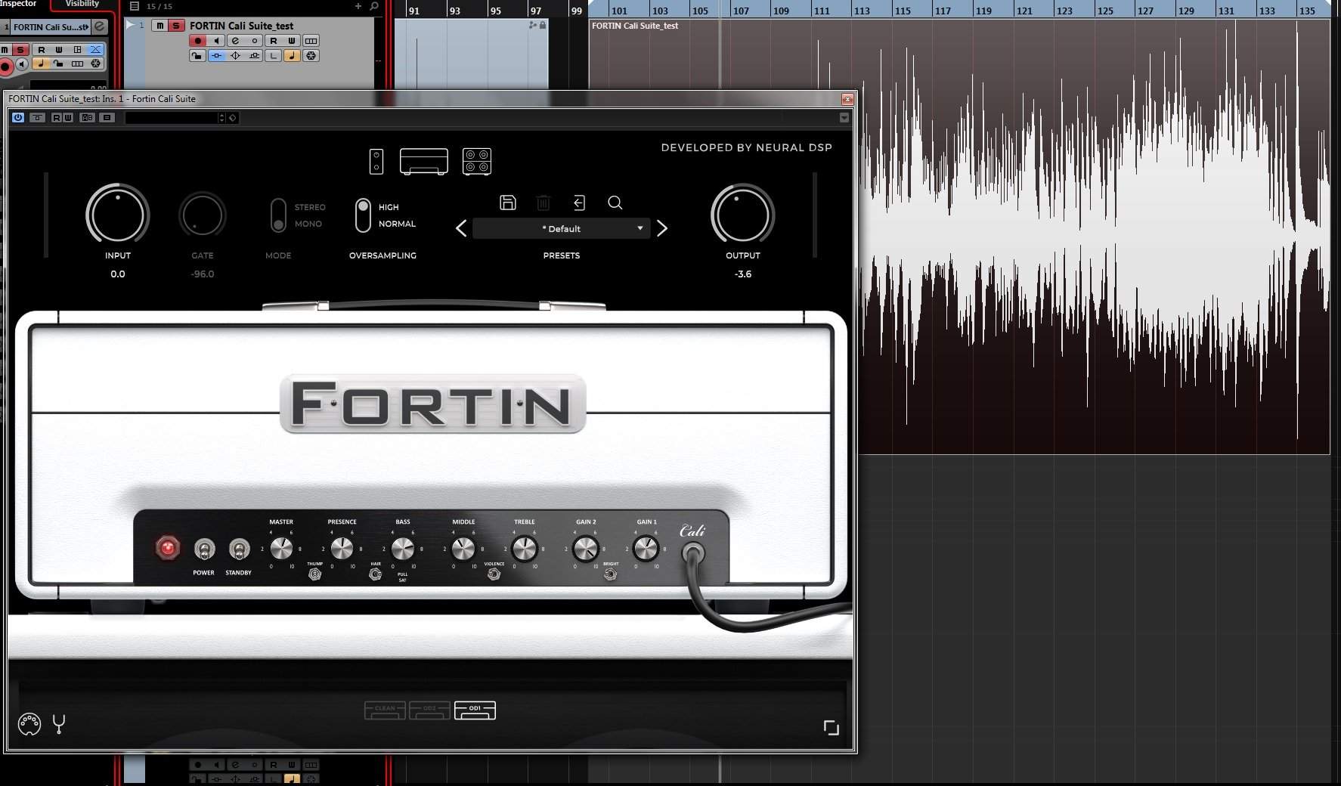Toggle the Stereo/Mono mode switch
The height and width of the screenshot is (786, 1341).
(x=278, y=215)
